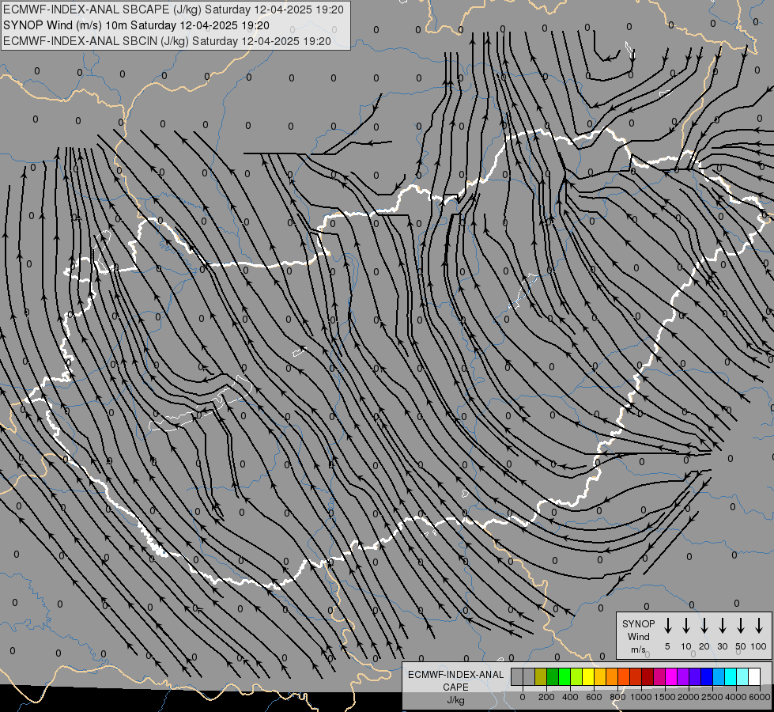Click the SYNOP Wind 10m title line

136,25
